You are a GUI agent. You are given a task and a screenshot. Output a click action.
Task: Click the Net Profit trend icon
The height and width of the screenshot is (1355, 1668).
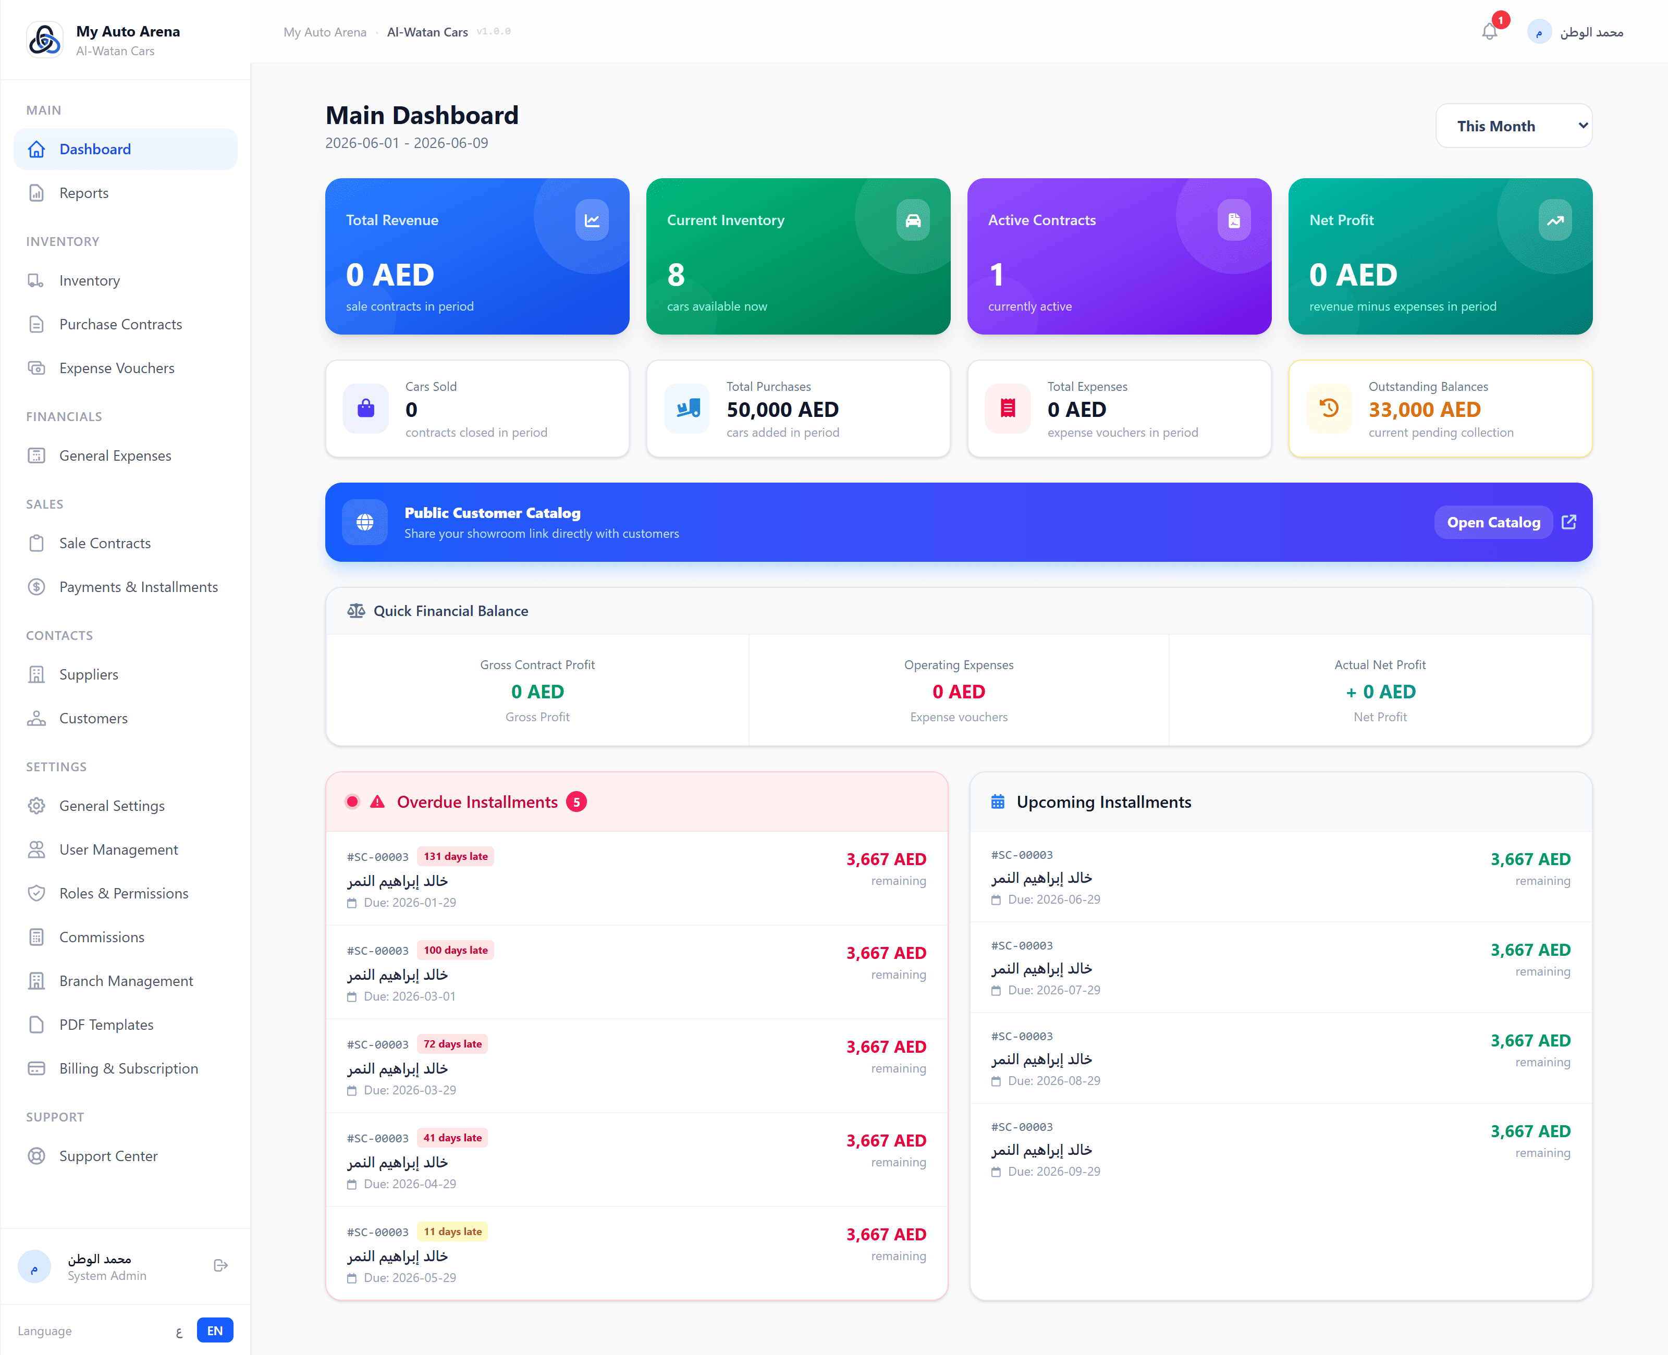[x=1555, y=221]
